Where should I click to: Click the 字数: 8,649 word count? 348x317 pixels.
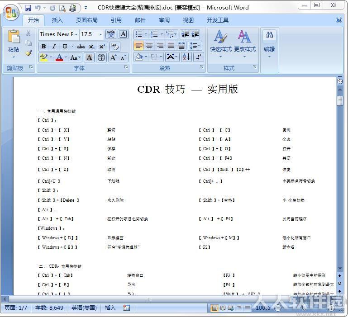coord(49,308)
